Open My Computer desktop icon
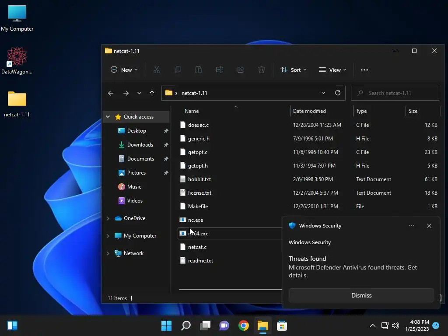448x336 pixels. coord(17,18)
